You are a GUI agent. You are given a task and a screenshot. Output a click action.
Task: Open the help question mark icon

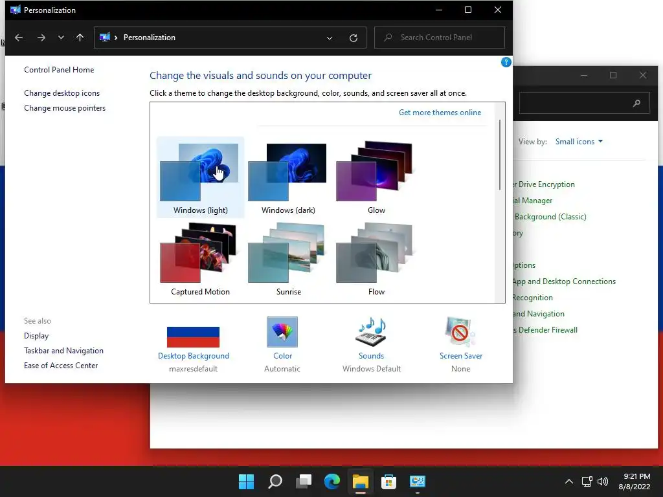tap(506, 63)
